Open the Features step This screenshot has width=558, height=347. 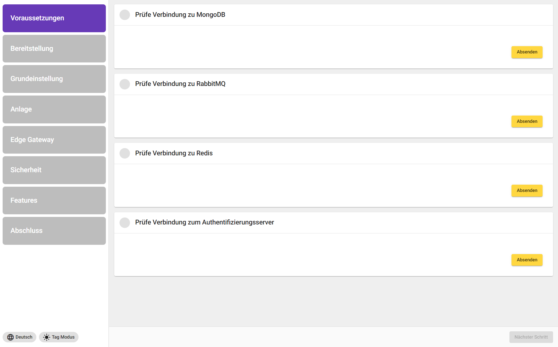(54, 200)
